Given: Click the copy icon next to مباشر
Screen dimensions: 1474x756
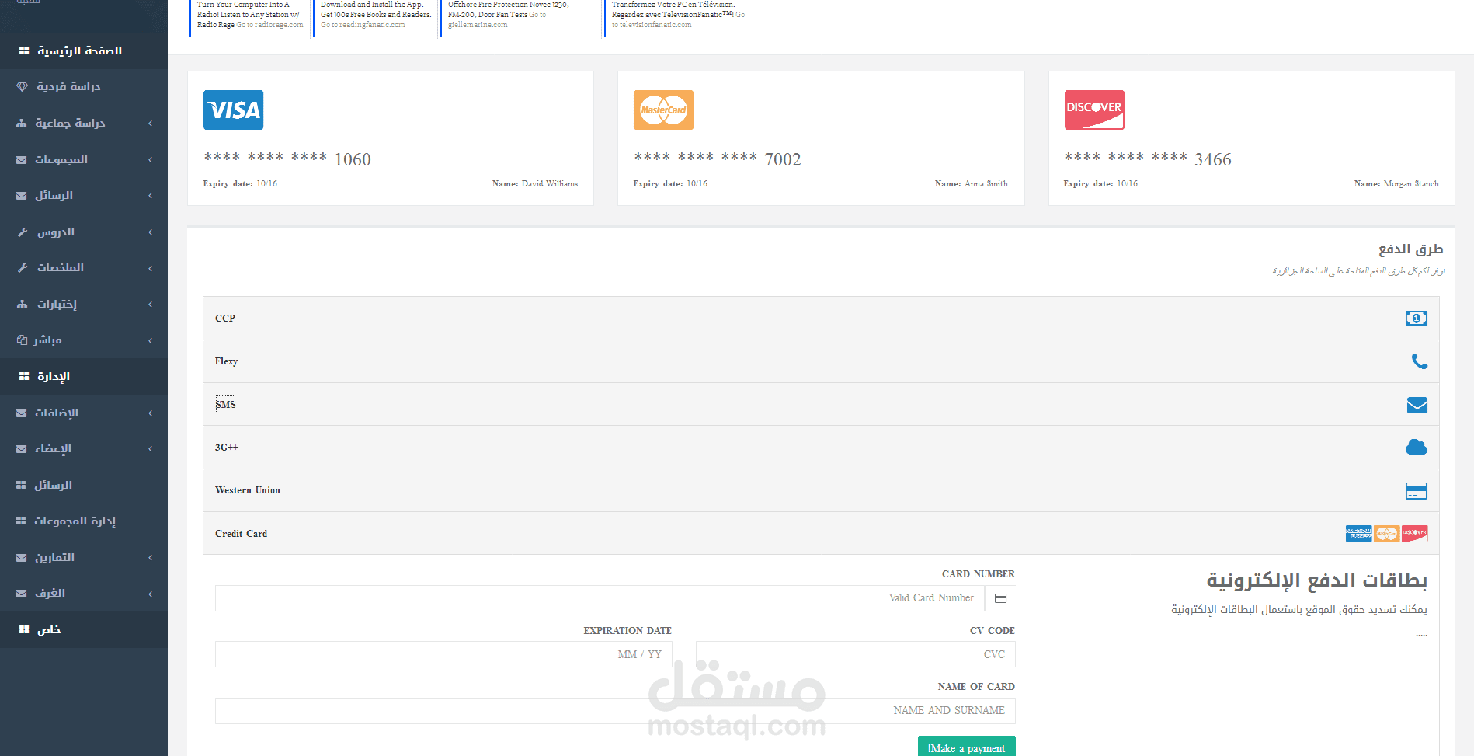Looking at the screenshot, I should 22,340.
